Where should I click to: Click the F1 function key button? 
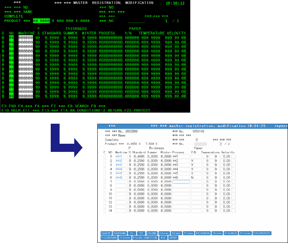coord(132,233)
